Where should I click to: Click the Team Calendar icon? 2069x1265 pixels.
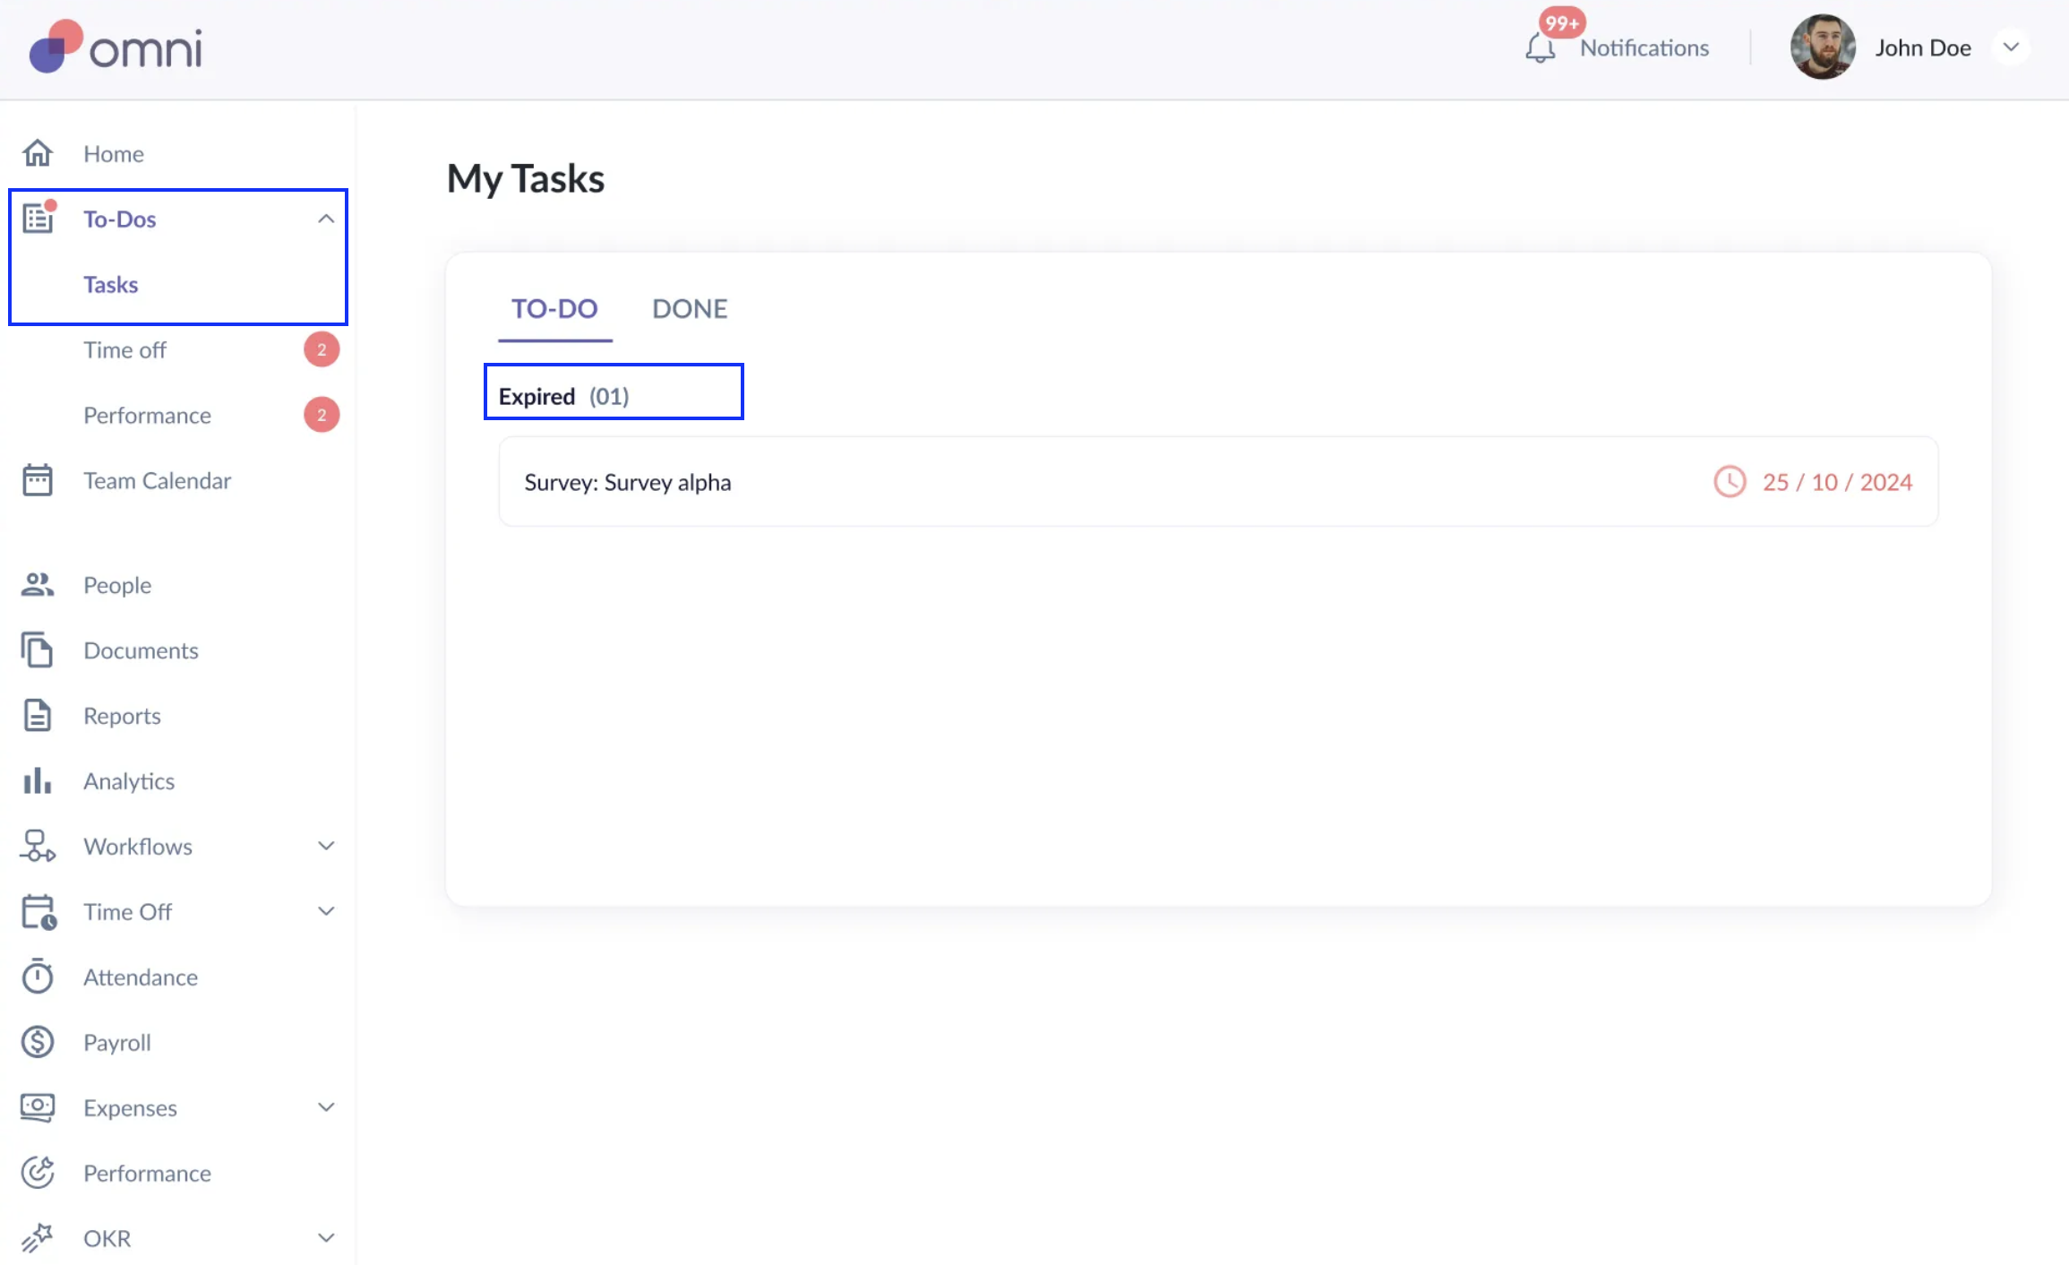pos(38,480)
